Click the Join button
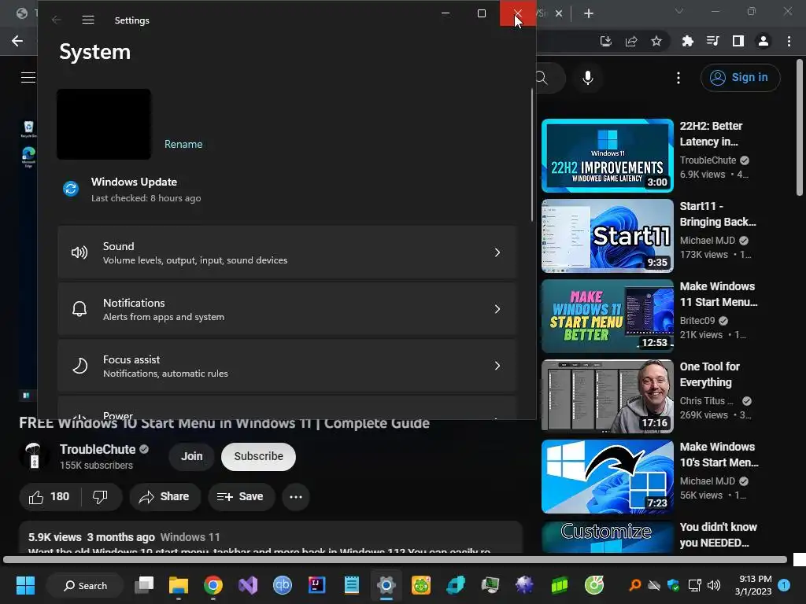This screenshot has width=806, height=604. 192,457
